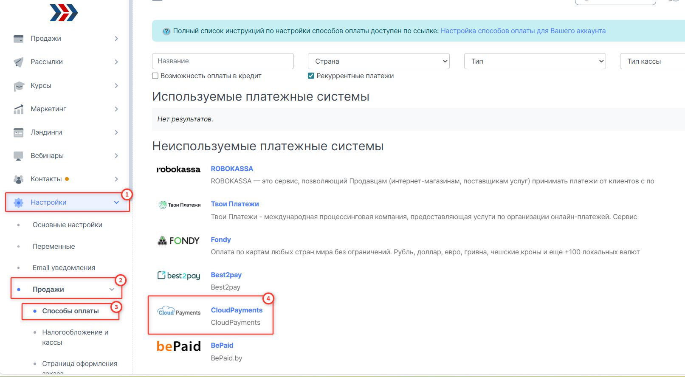Click the bar chart Маркетинг icon
Viewport: 685px width, 377px height.
click(18, 109)
